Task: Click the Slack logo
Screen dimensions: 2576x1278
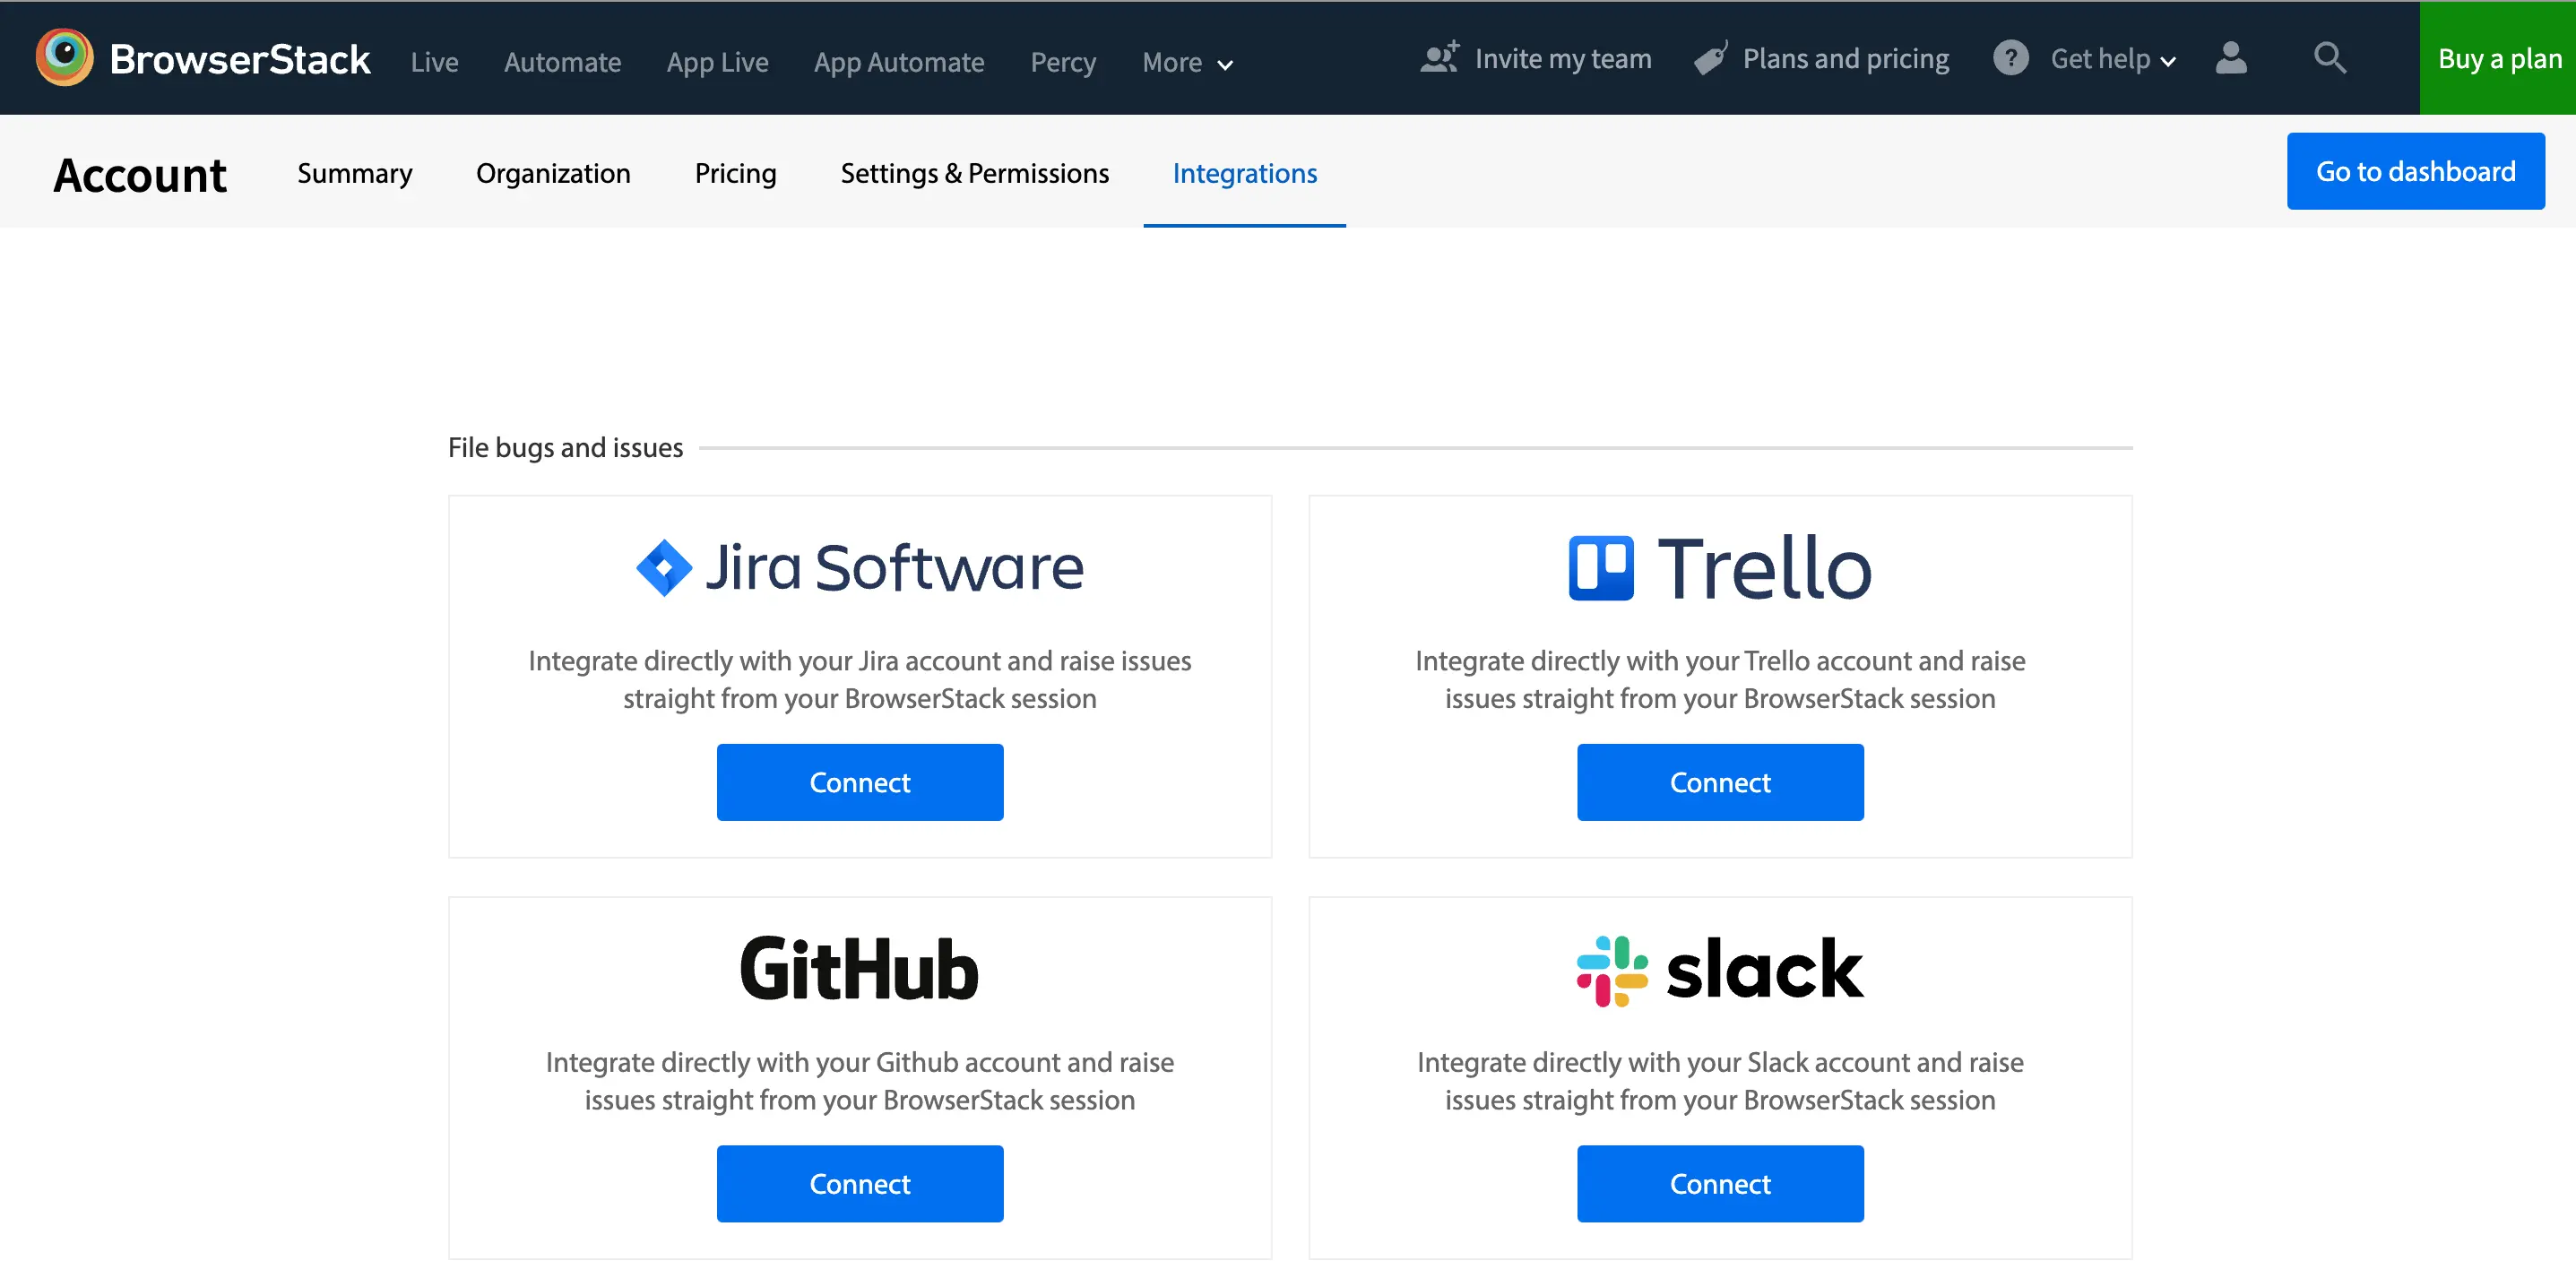Action: [x=1720, y=969]
